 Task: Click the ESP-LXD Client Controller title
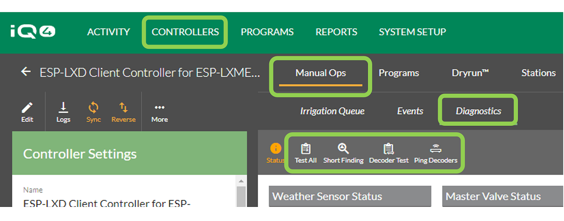(x=149, y=73)
